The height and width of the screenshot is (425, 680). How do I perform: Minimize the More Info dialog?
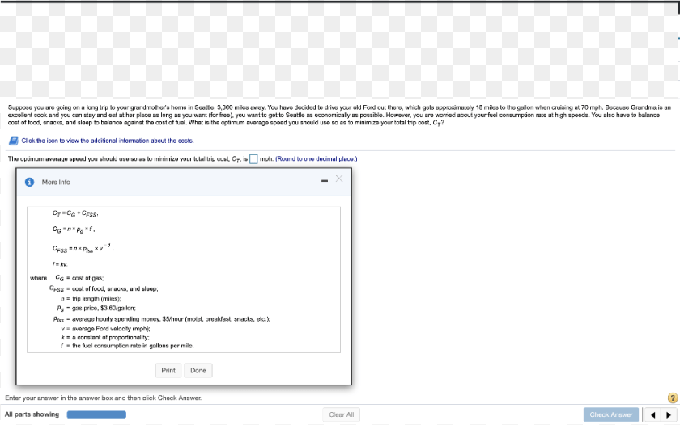click(x=325, y=181)
